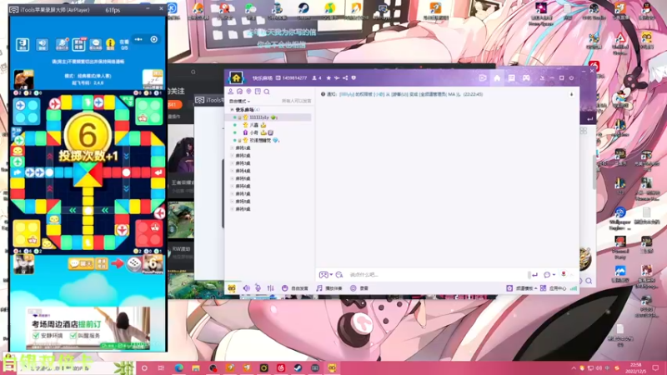Screen dimensions: 667x375
Task: Click the share icon in YY title bar
Action: click(345, 77)
